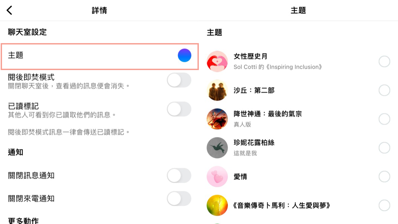Select the 愛情 theme radio button
This screenshot has height=224, width=398.
tap(384, 177)
